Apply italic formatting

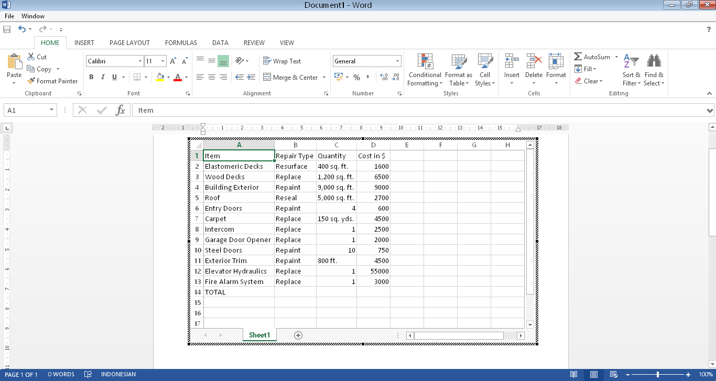click(103, 77)
